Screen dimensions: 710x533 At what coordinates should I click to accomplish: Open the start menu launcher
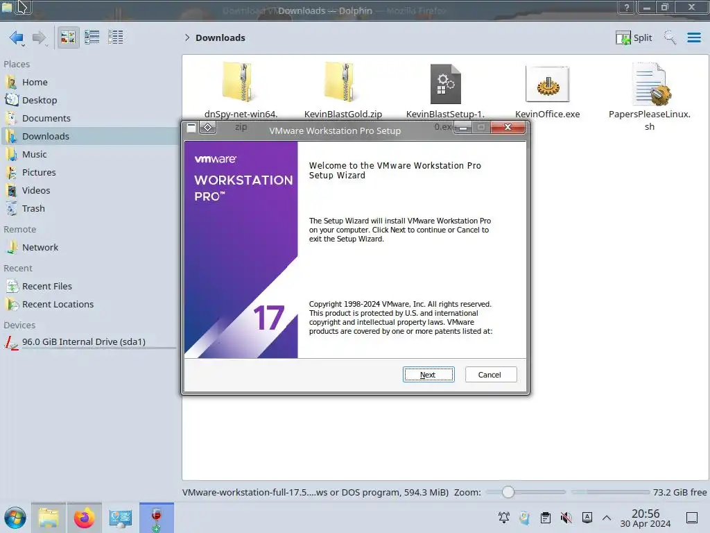pyautogui.click(x=15, y=518)
